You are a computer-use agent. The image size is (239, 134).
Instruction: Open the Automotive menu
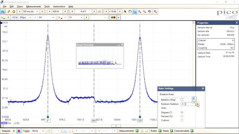click(x=59, y=7)
